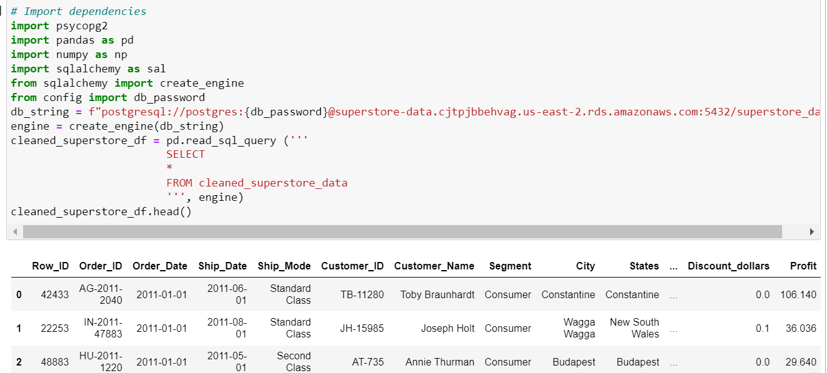Screen dimensions: 827x373
Task: Click the Ship_Mode column header
Action: click(284, 266)
